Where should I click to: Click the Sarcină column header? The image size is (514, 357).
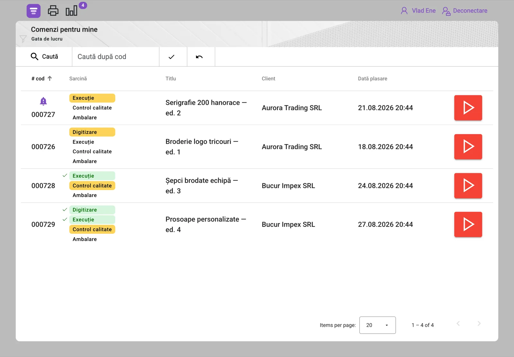tap(78, 79)
